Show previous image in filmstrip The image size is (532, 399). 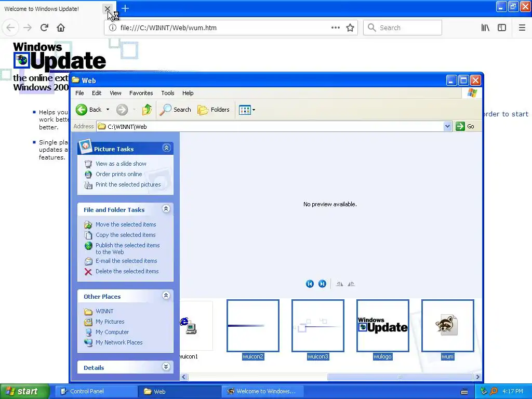(310, 284)
